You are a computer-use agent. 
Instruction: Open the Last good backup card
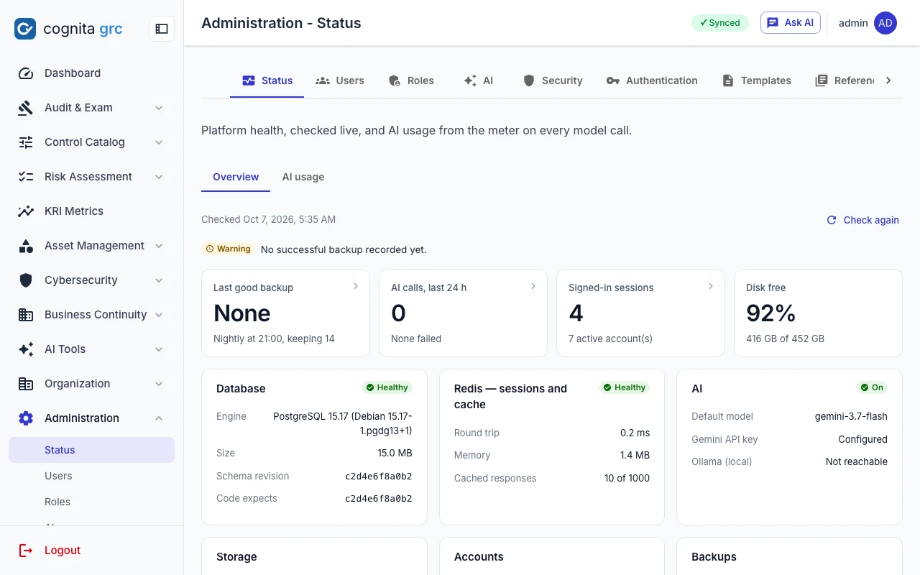(x=285, y=313)
